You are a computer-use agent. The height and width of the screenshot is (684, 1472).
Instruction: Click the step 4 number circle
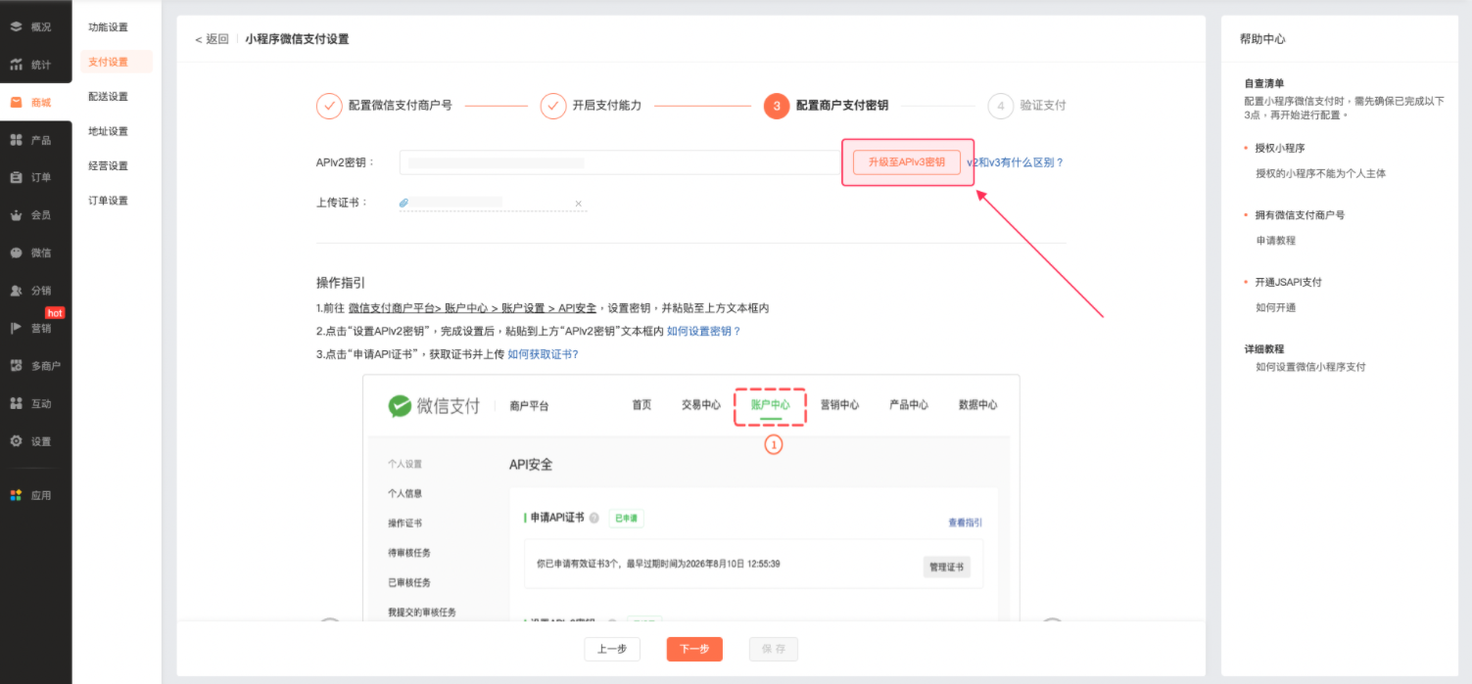(1001, 106)
